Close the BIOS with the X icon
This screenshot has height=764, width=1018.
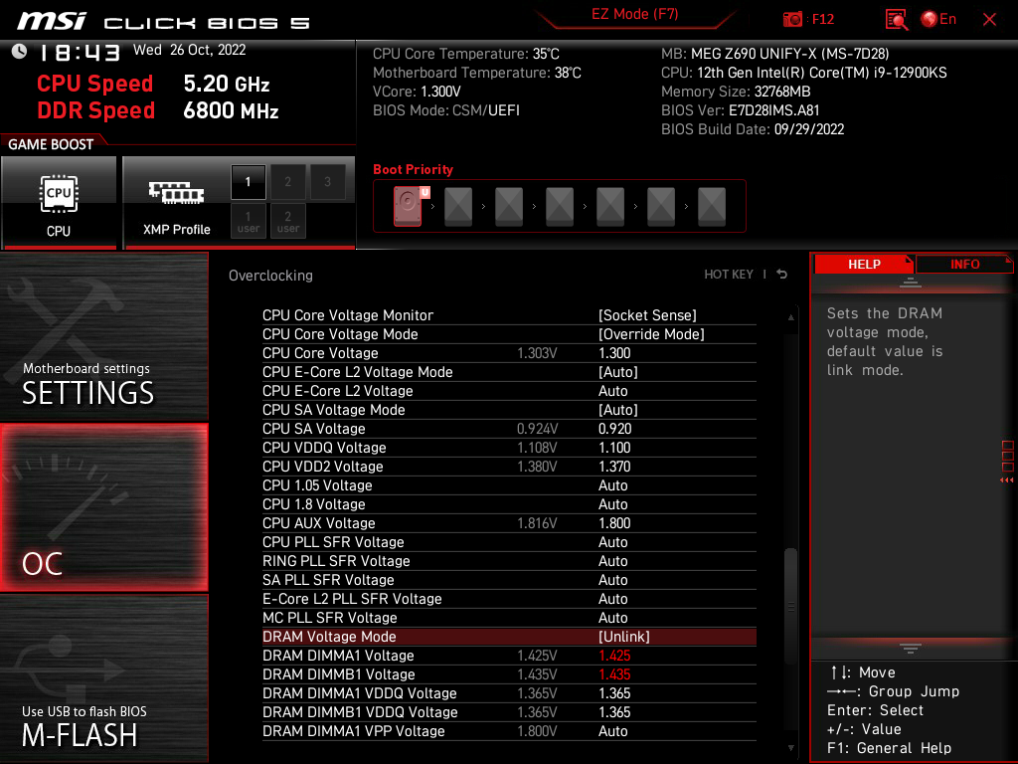click(x=989, y=20)
